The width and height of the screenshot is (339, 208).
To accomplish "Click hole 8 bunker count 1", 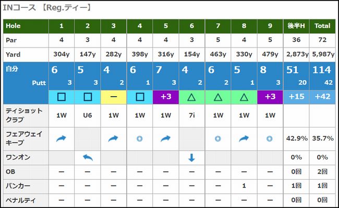I will (244, 186).
